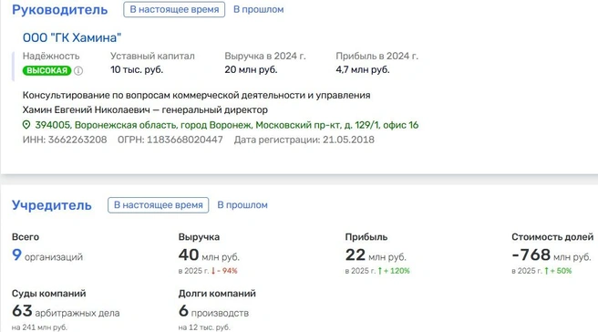The width and height of the screenshot is (598, 332).
Task: Open the ООО "ГК Хамина" company link
Action: tap(72, 37)
